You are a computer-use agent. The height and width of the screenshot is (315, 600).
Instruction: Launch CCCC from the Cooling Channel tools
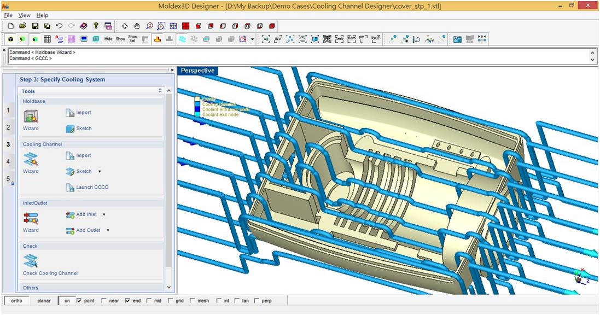pos(90,187)
